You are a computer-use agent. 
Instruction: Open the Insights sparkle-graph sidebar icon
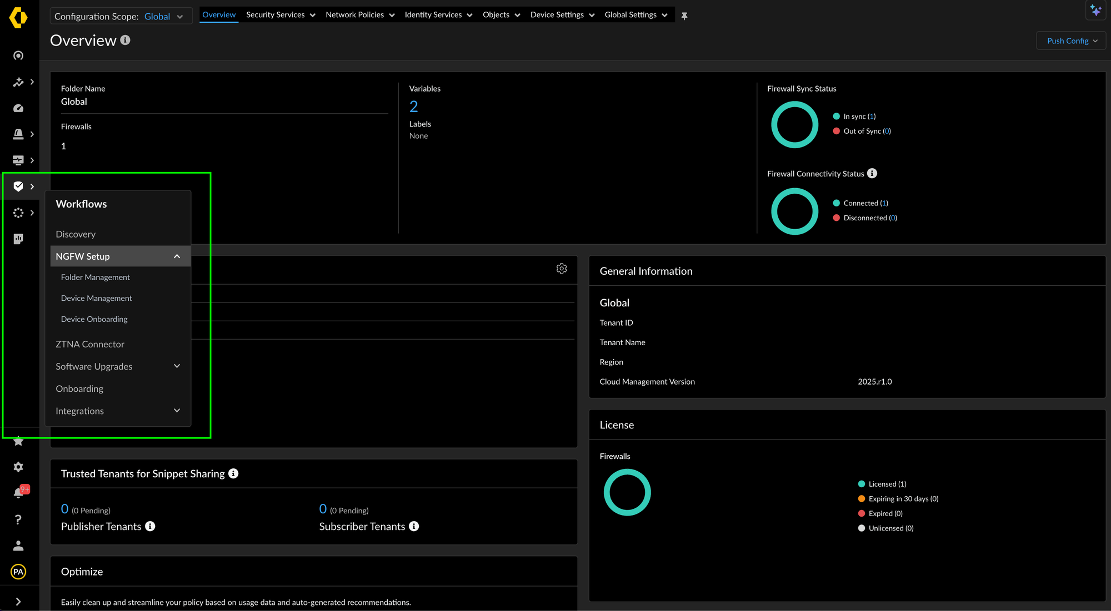(x=18, y=82)
